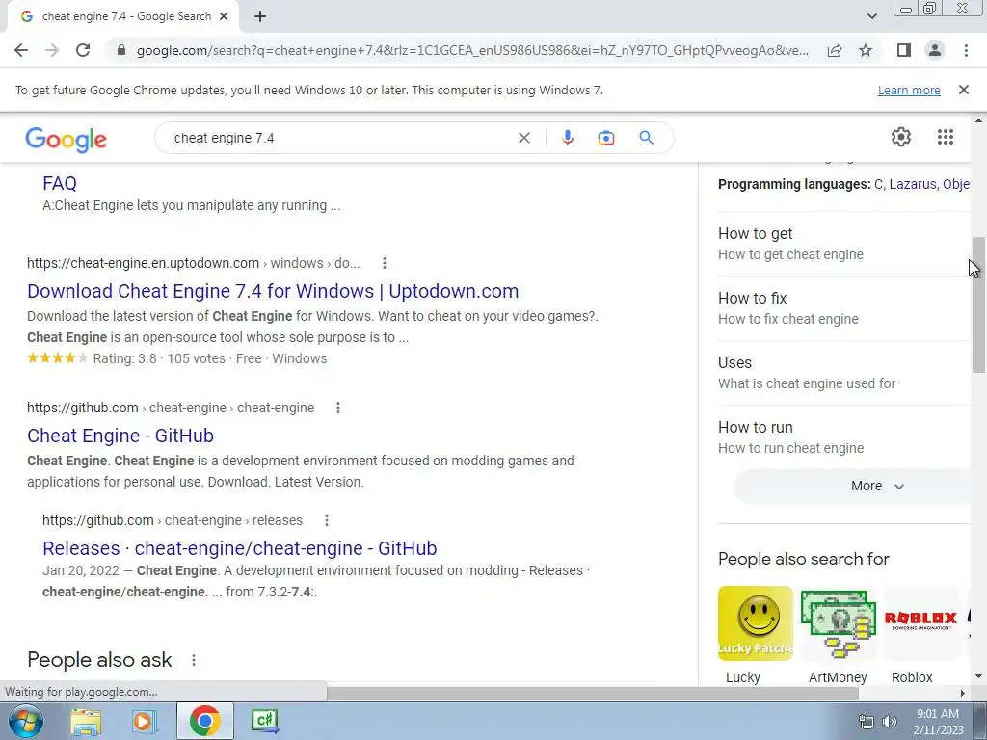Open the Google apps grid

pos(945,137)
